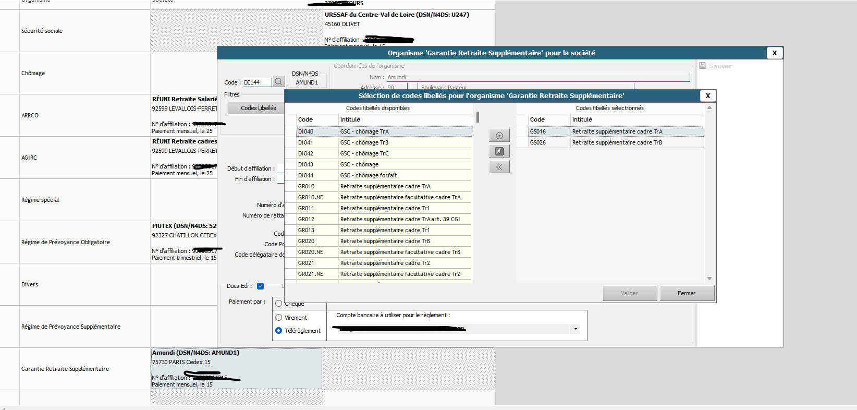The width and height of the screenshot is (857, 410).
Task: Add selected code with single arrow button
Action: (499, 136)
